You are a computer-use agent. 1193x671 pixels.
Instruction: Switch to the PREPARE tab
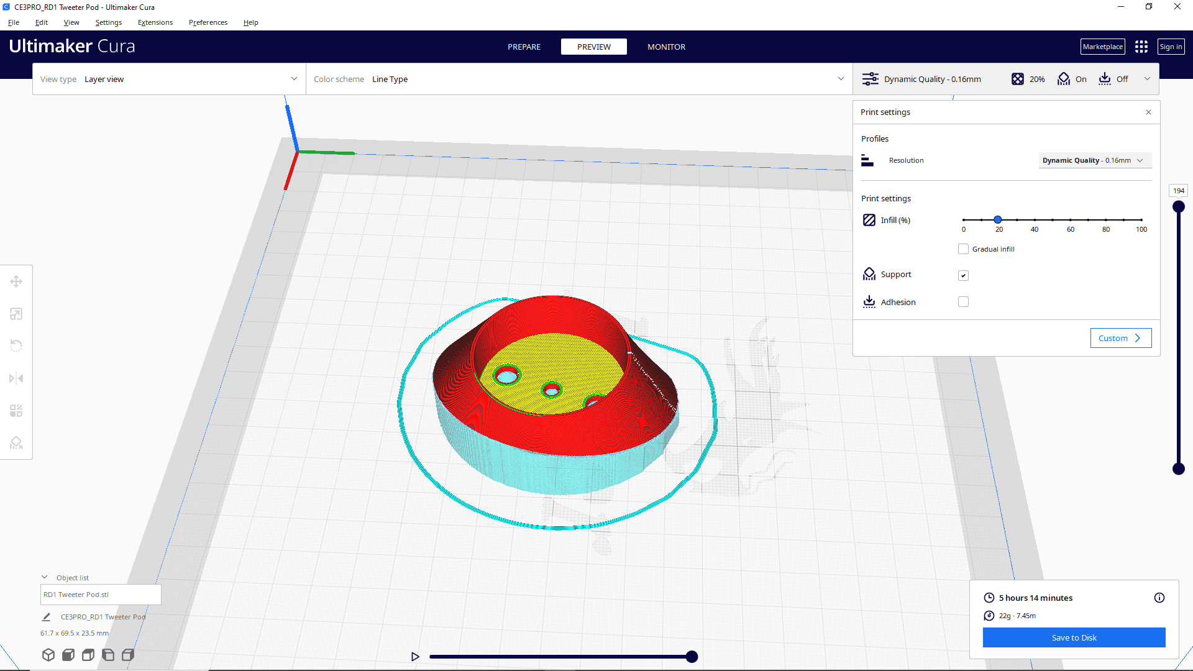click(x=524, y=47)
